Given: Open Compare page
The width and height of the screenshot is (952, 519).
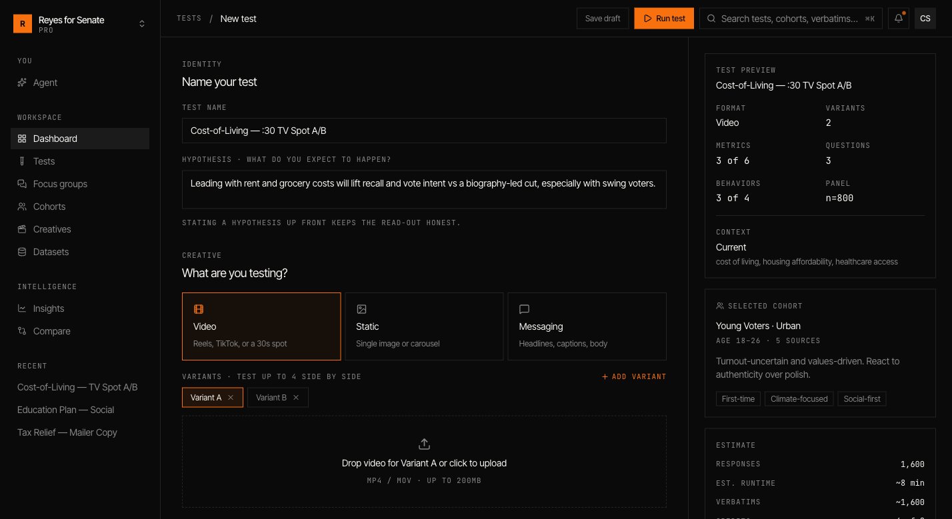Looking at the screenshot, I should click(80, 331).
